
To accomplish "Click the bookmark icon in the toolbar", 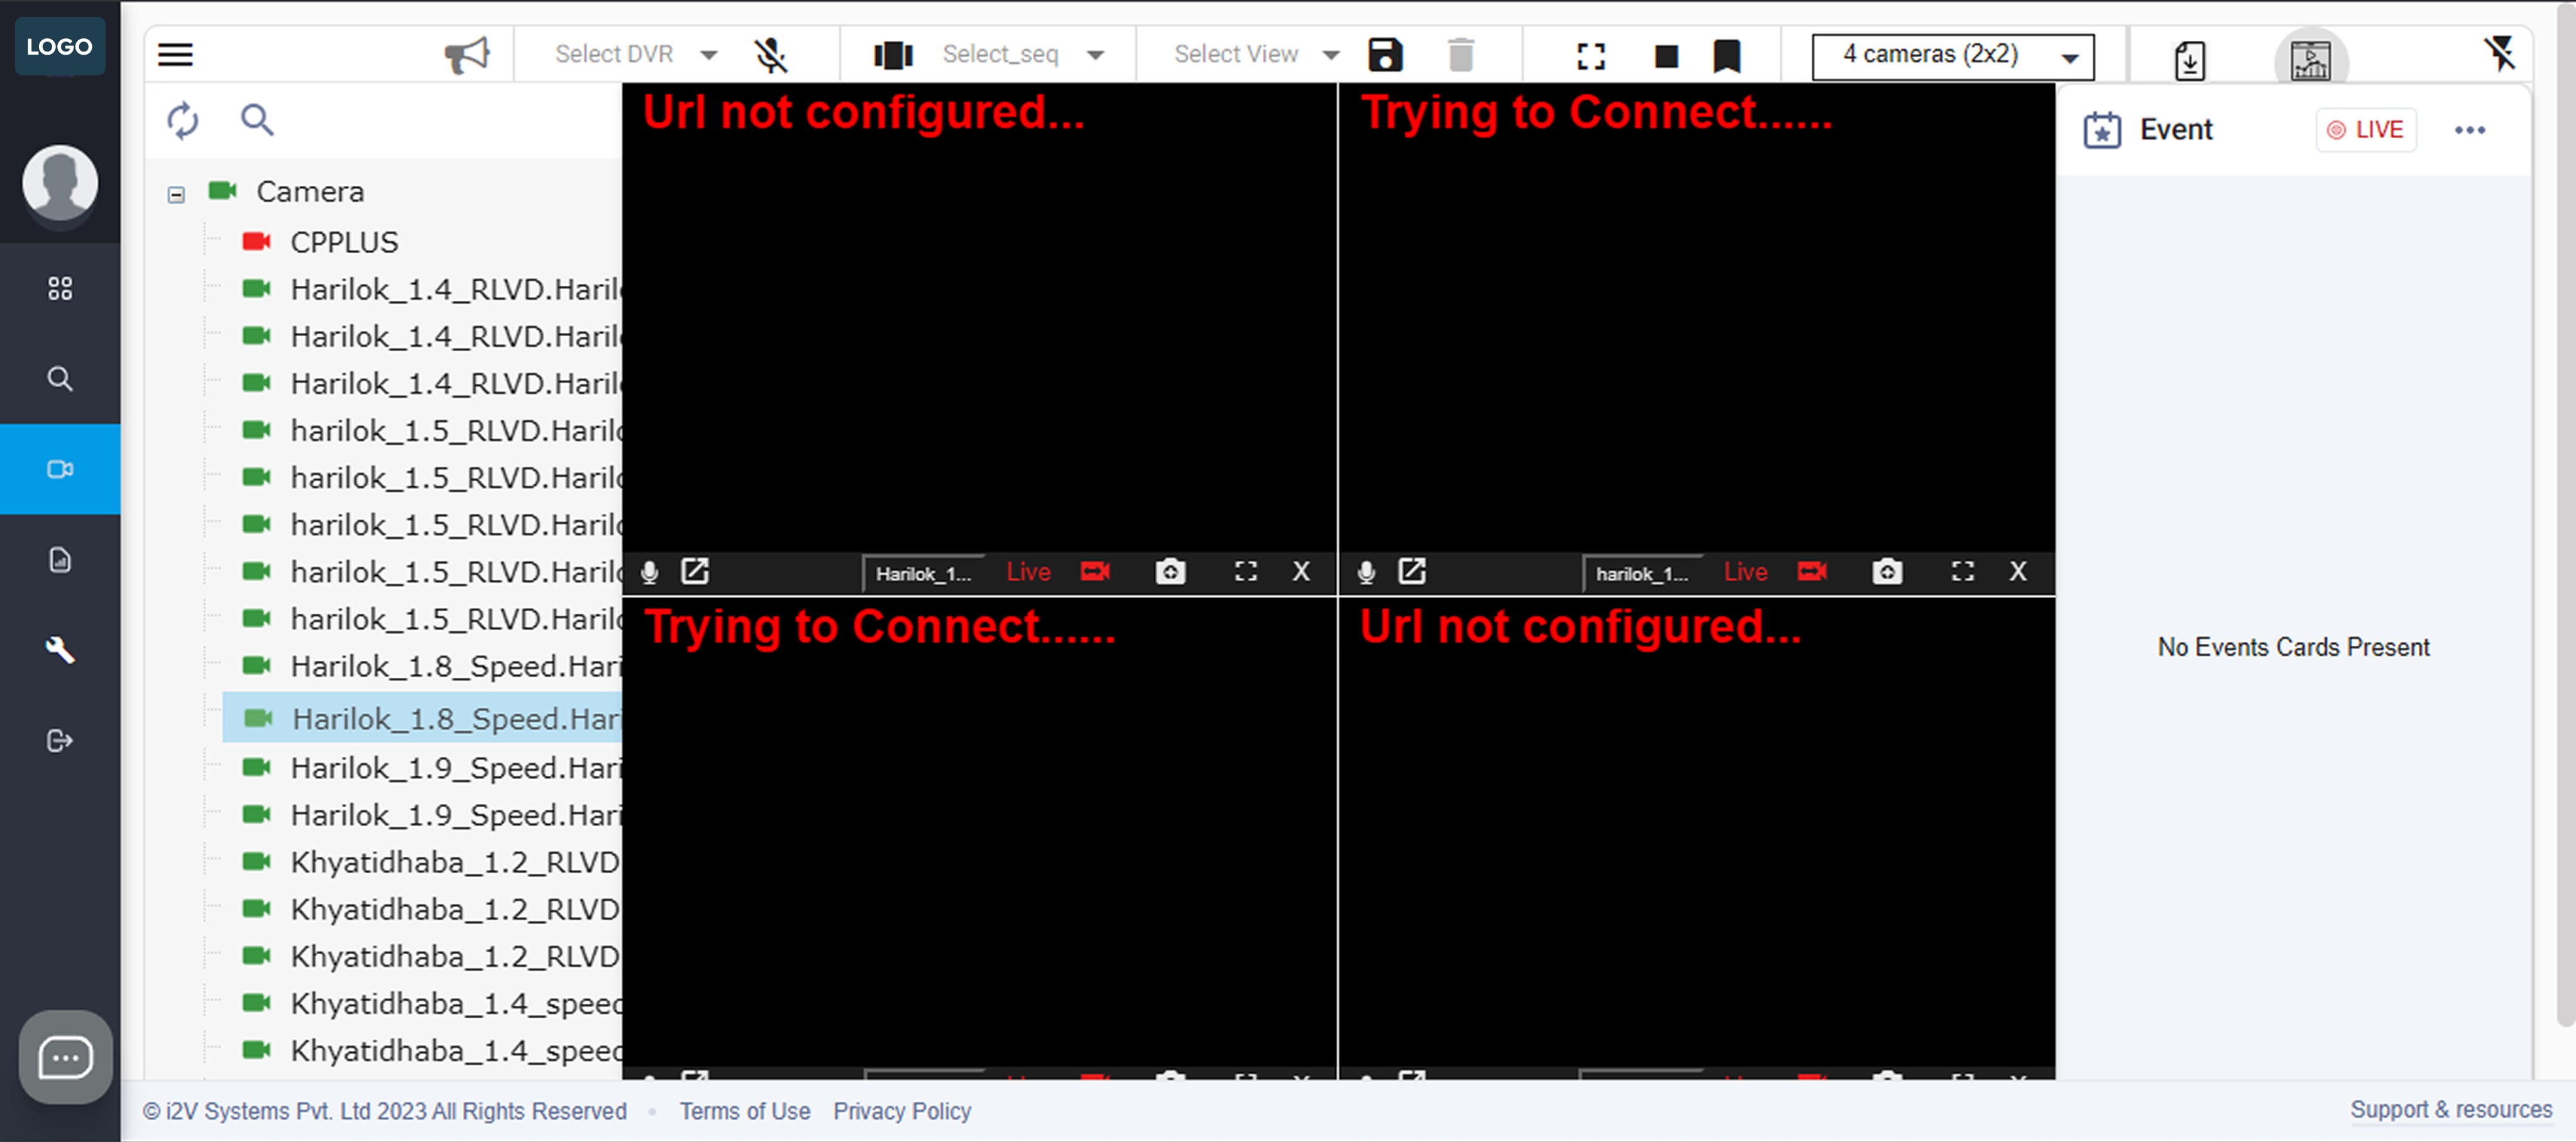I will (x=1726, y=56).
